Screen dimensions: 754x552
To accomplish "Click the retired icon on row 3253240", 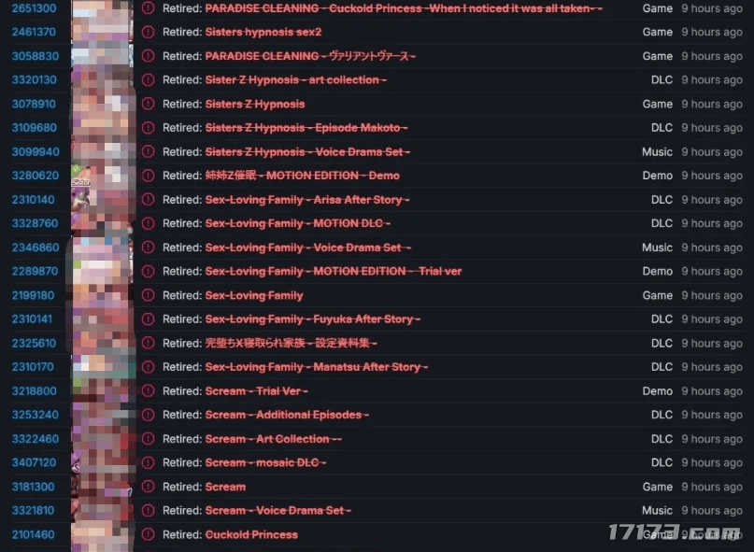I will click(x=149, y=415).
